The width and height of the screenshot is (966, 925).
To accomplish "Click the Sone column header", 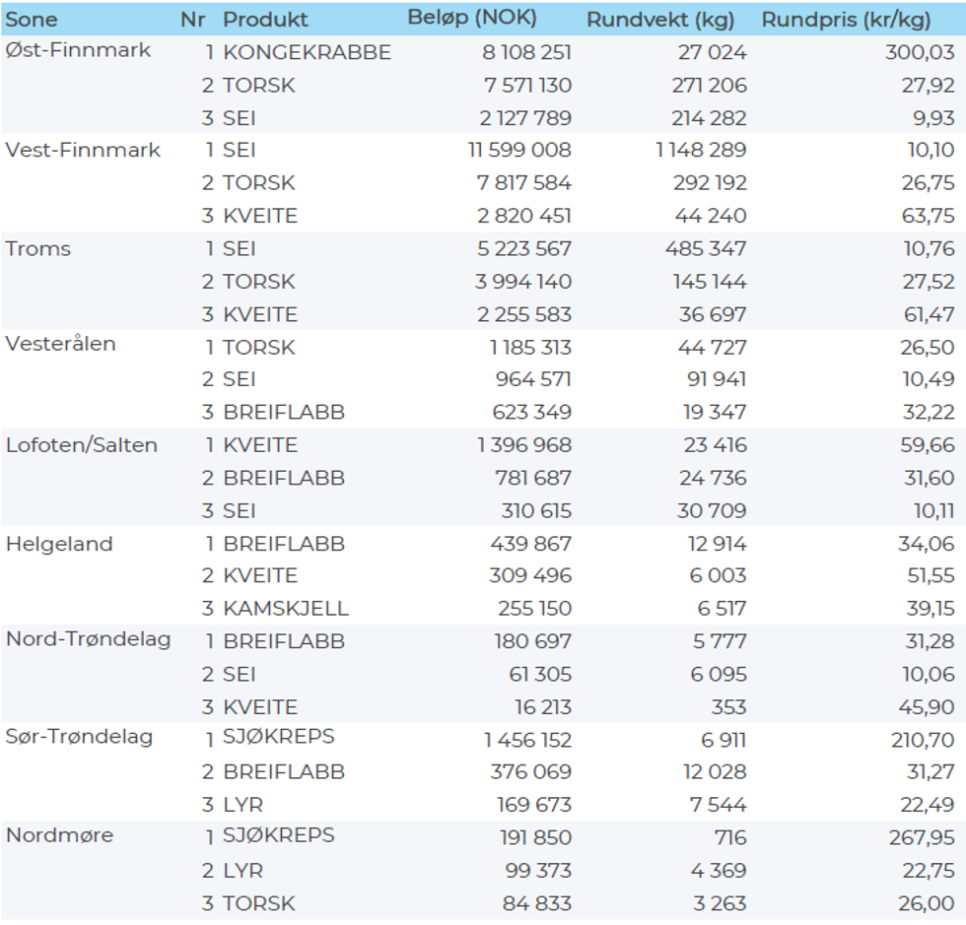I will click(32, 19).
